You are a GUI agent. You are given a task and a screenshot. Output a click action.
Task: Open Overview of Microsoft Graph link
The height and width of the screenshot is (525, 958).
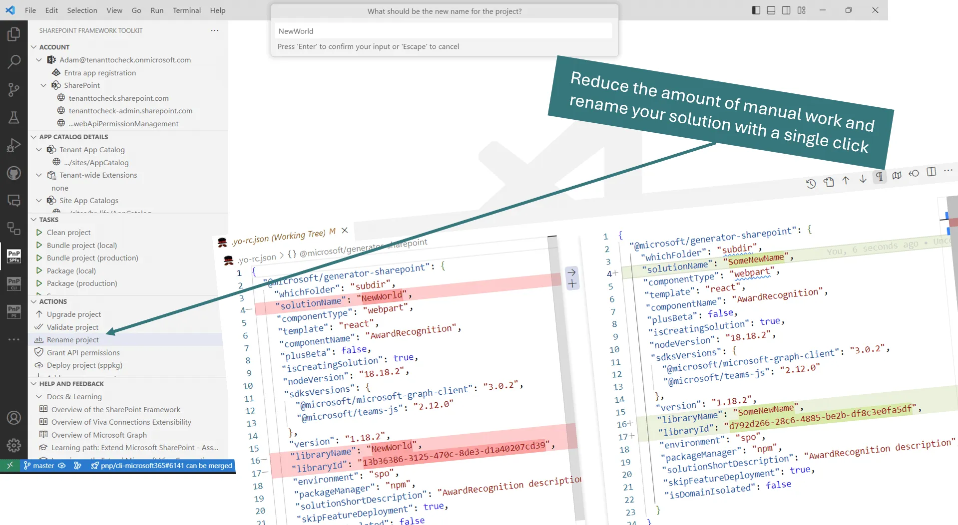(x=99, y=435)
